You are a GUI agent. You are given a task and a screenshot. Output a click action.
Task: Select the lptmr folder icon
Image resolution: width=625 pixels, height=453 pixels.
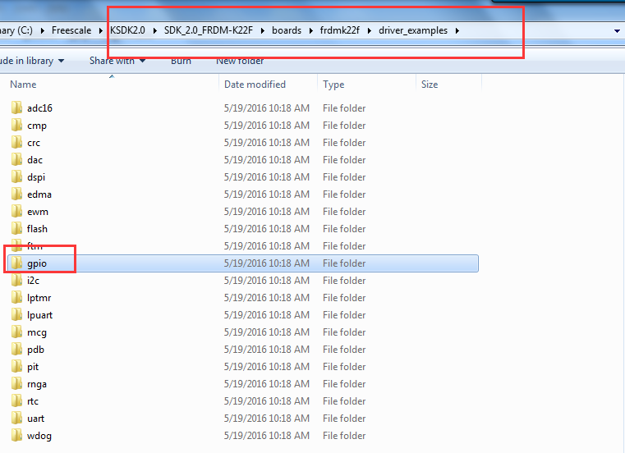16,298
